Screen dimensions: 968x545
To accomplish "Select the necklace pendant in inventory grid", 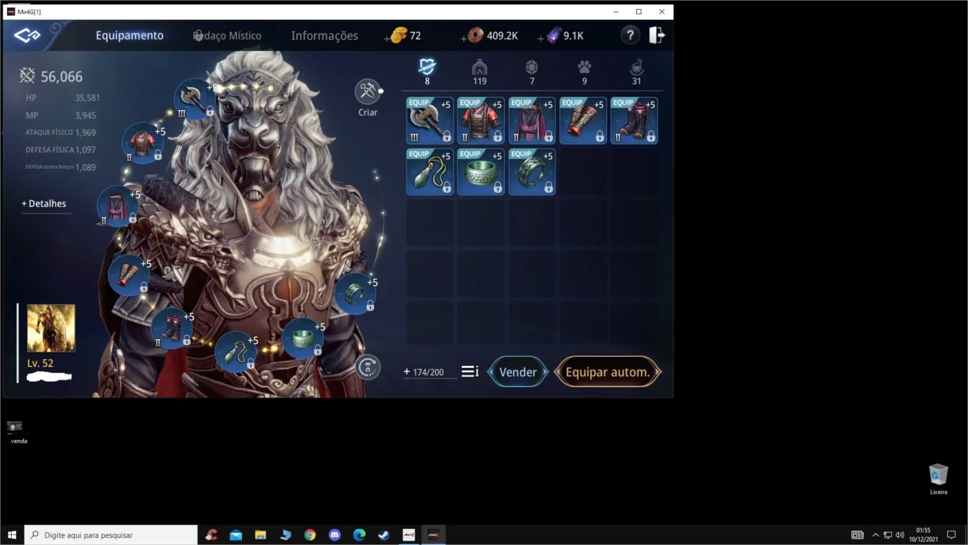I will click(429, 172).
